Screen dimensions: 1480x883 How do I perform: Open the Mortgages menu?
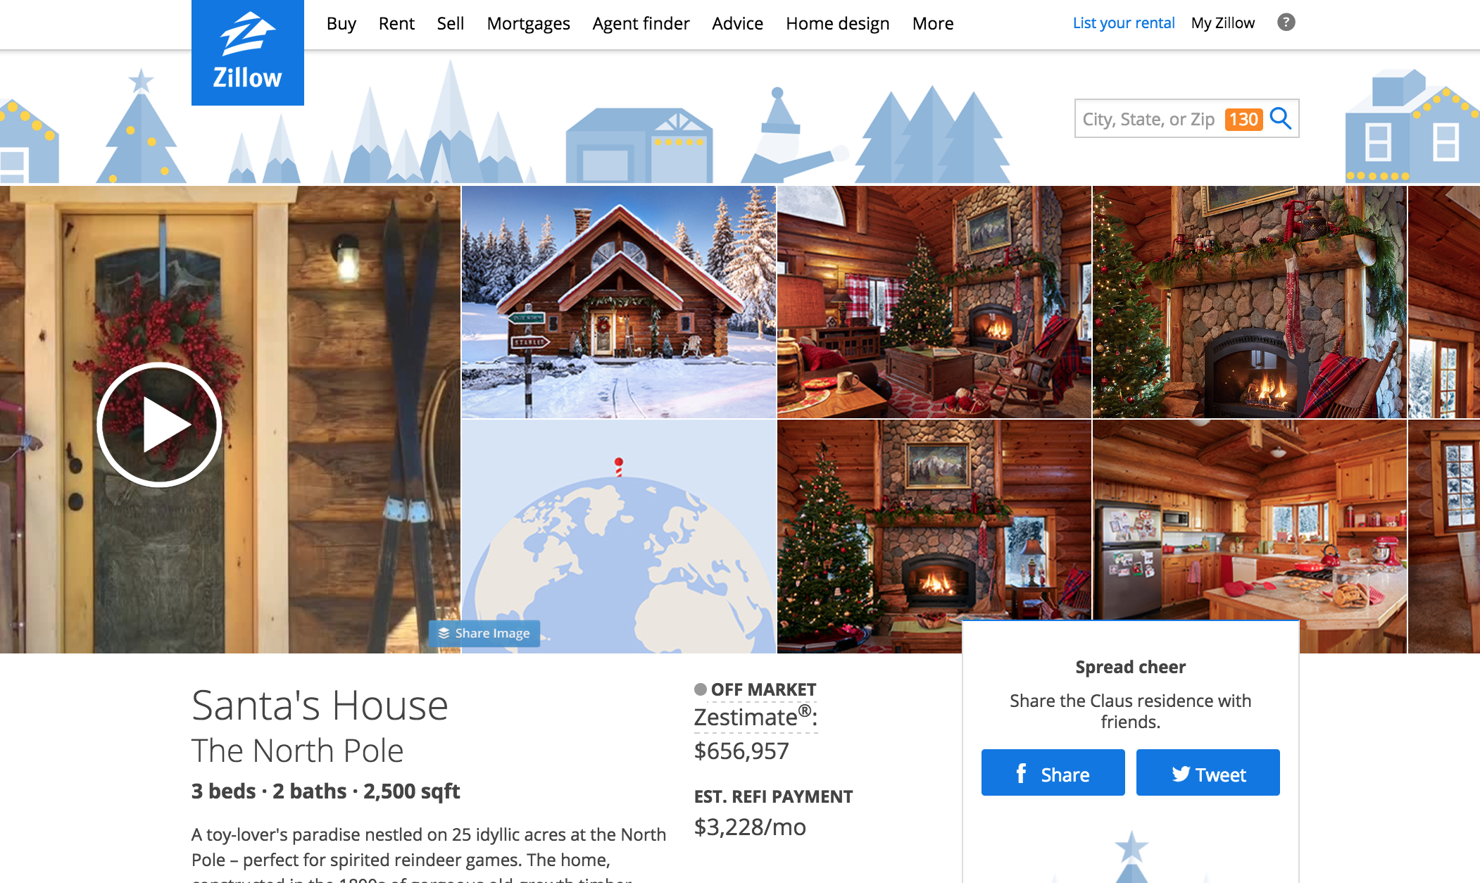tap(528, 23)
